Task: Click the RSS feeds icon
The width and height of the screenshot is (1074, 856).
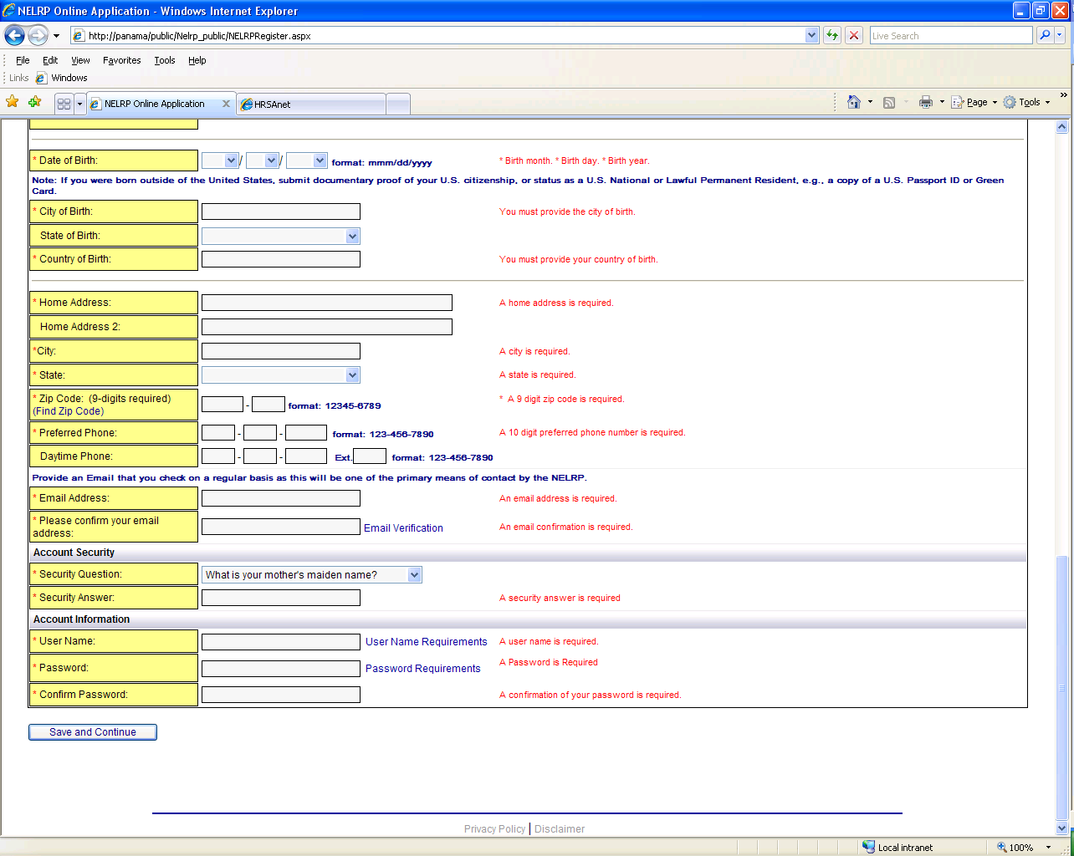Action: coord(889,102)
